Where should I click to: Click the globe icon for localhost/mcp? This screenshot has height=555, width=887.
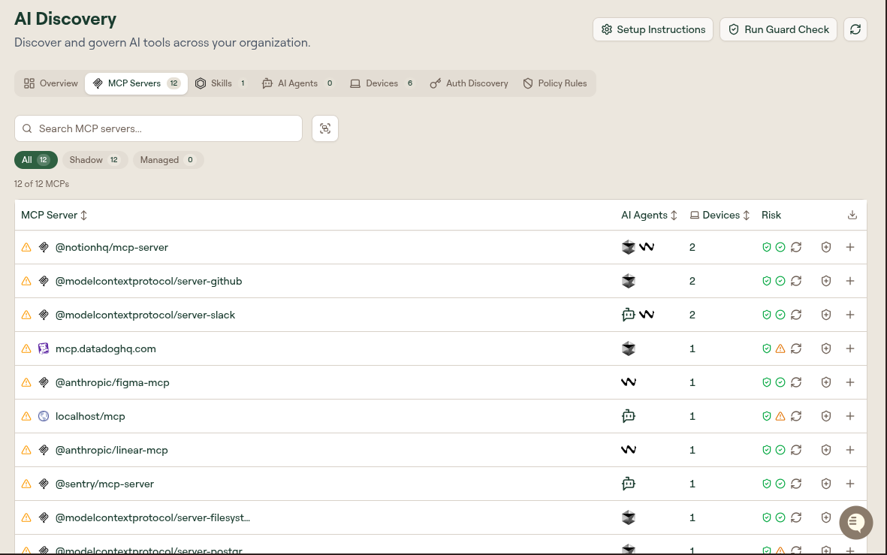(x=44, y=416)
